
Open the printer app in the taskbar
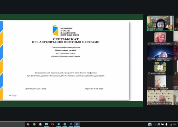(40, 124)
